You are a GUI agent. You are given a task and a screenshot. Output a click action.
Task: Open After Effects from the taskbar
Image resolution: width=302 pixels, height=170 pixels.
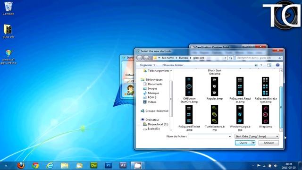coord(123,165)
